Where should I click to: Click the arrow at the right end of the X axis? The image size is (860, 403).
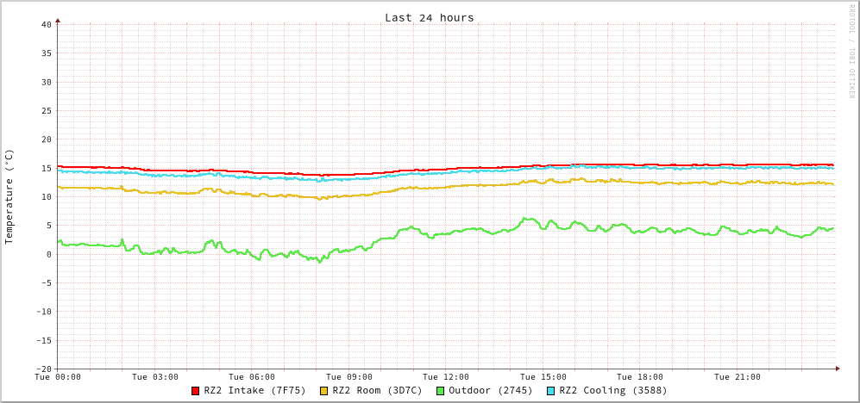point(837,369)
